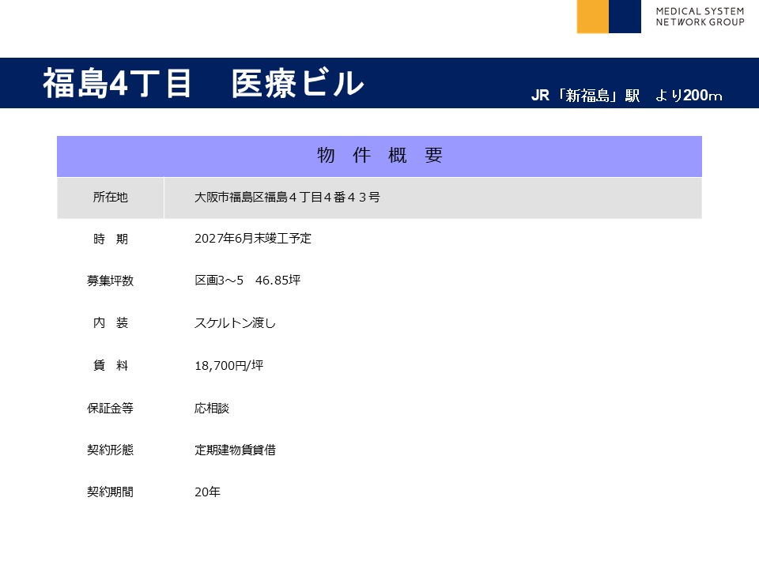759x569 pixels.
Task: Select the 内装 row label
Action: click(110, 323)
